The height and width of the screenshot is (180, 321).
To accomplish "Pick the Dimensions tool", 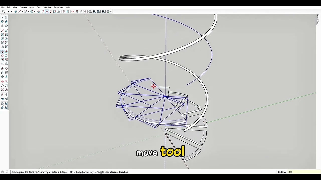I will point(6,68).
